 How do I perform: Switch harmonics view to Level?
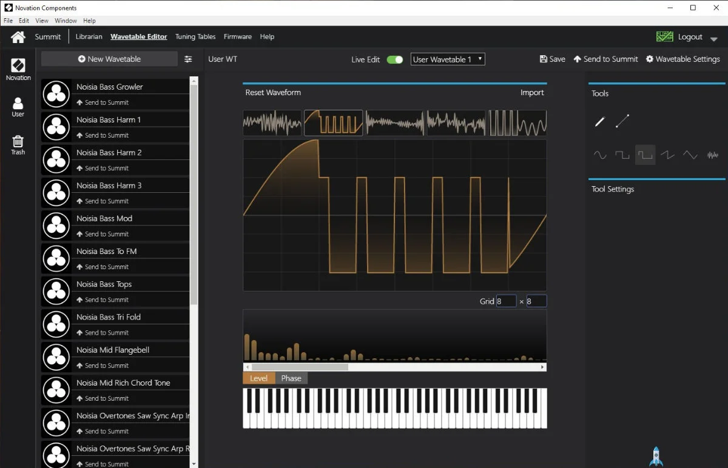point(258,378)
